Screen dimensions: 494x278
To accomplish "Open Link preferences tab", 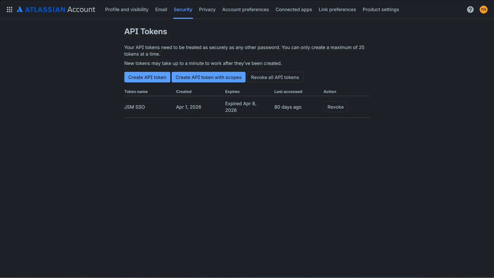I will pos(337,10).
